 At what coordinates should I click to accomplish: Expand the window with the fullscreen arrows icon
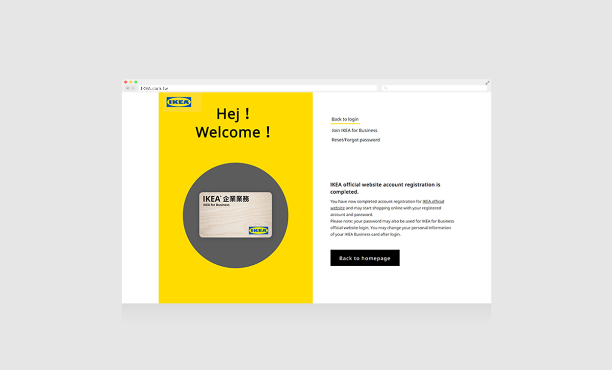487,83
